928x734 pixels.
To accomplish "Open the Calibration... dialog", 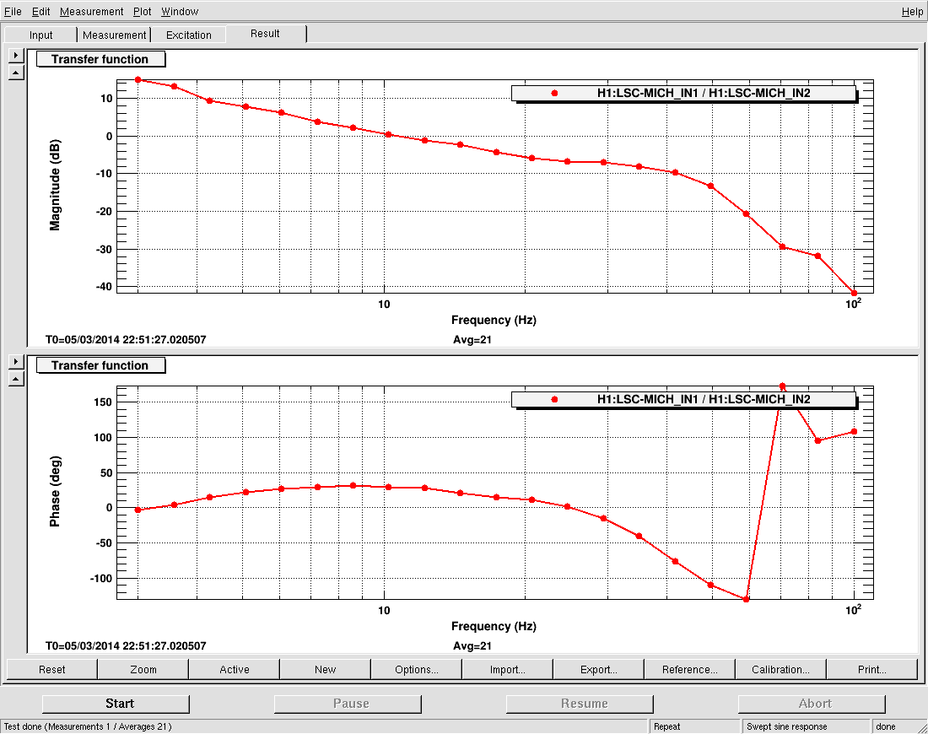I will (780, 670).
